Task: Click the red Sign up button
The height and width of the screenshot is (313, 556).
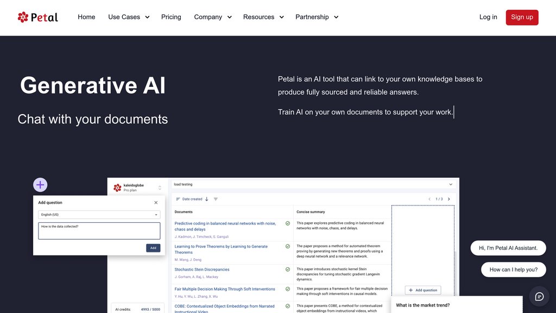Action: [x=522, y=17]
